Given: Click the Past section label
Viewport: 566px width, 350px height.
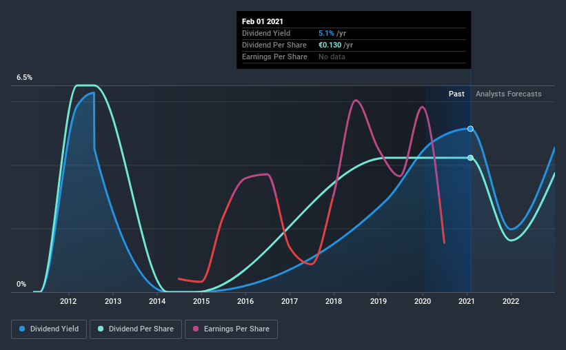Looking at the screenshot, I should [x=456, y=94].
